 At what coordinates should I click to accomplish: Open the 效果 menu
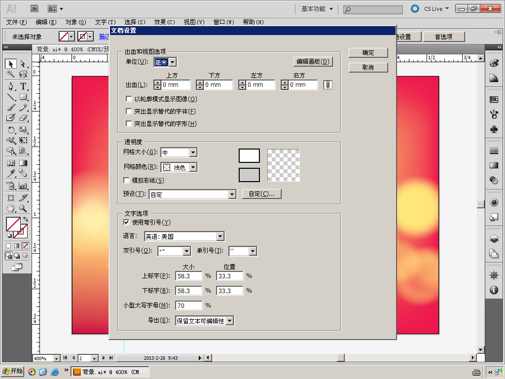[164, 22]
